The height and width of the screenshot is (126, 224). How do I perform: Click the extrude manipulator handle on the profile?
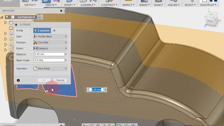pos(47,91)
